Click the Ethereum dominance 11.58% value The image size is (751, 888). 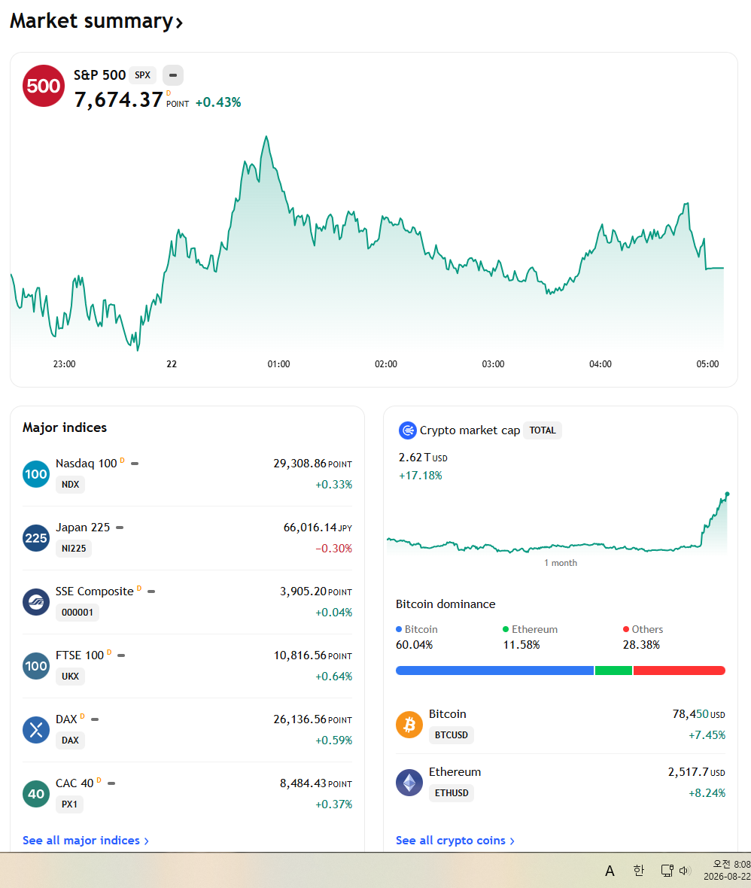[521, 645]
